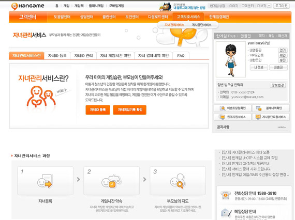Open notice 자녀관리서비스 베타 오픈
Viewport: 295px width, 220px height.
coord(245,152)
